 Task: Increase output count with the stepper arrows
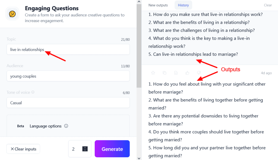coord(84,149)
